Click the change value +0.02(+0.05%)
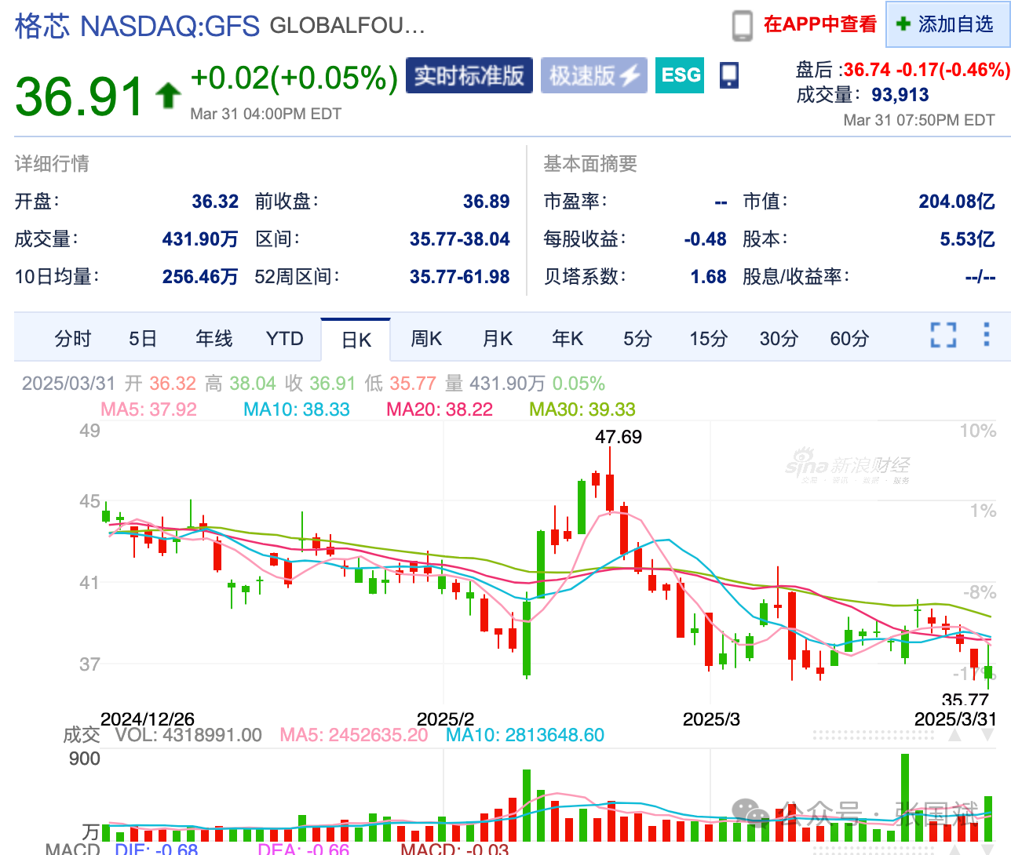The width and height of the screenshot is (1011, 855). [x=294, y=78]
